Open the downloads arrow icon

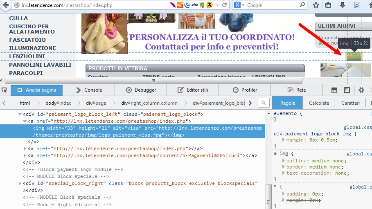[x=343, y=5]
